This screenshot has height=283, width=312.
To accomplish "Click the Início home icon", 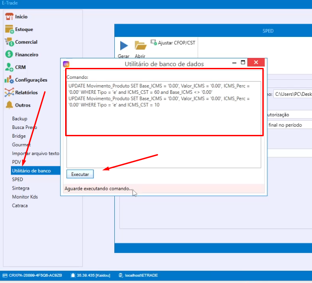I will tap(9, 17).
